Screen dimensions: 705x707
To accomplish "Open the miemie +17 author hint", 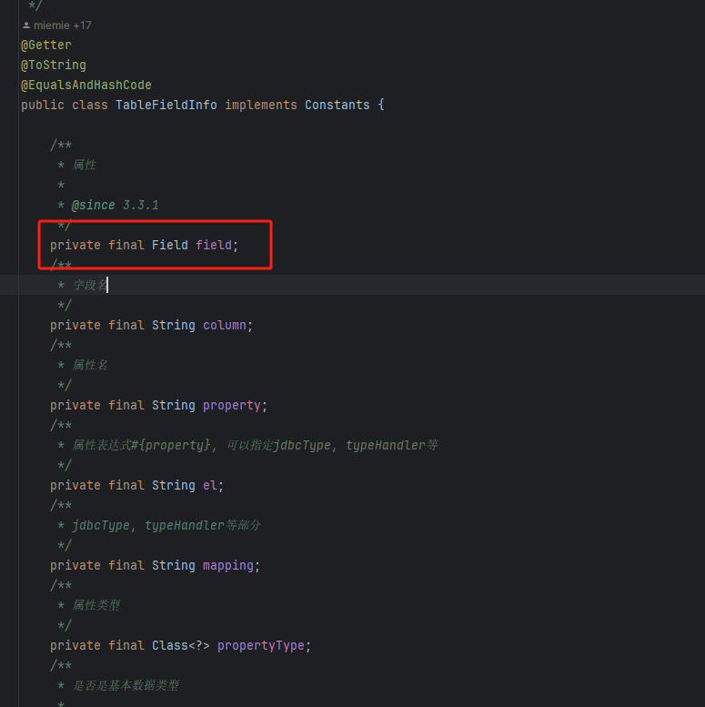I will 62,25.
